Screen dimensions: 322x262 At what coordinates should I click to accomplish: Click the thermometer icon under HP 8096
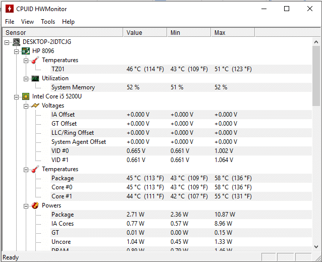pos(35,60)
